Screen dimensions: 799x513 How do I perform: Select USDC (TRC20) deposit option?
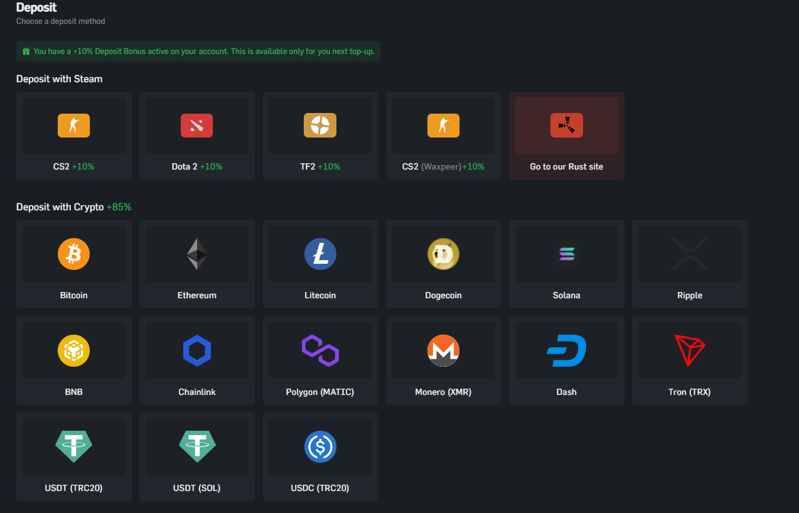(x=320, y=457)
